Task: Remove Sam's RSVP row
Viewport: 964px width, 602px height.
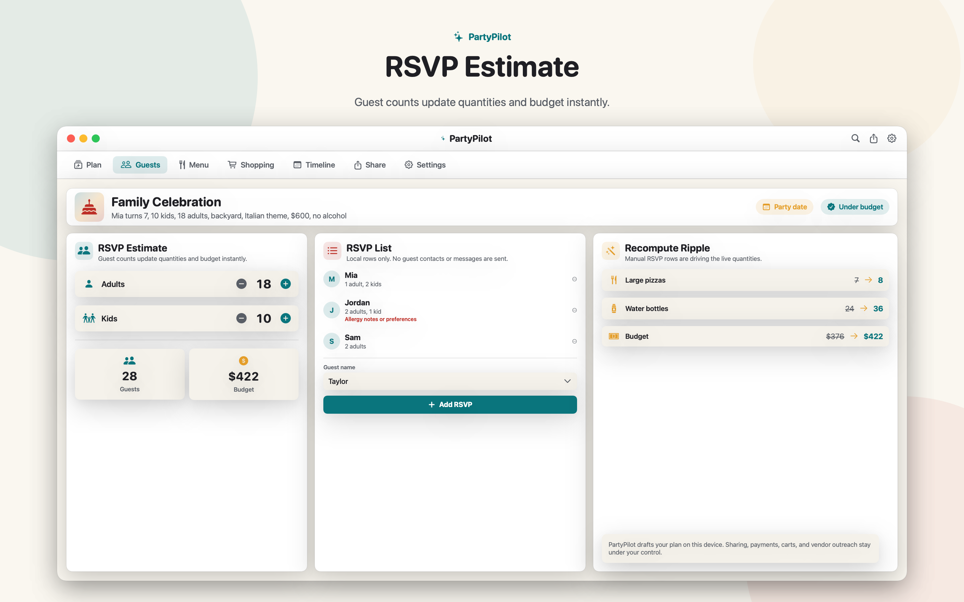Action: 574,341
